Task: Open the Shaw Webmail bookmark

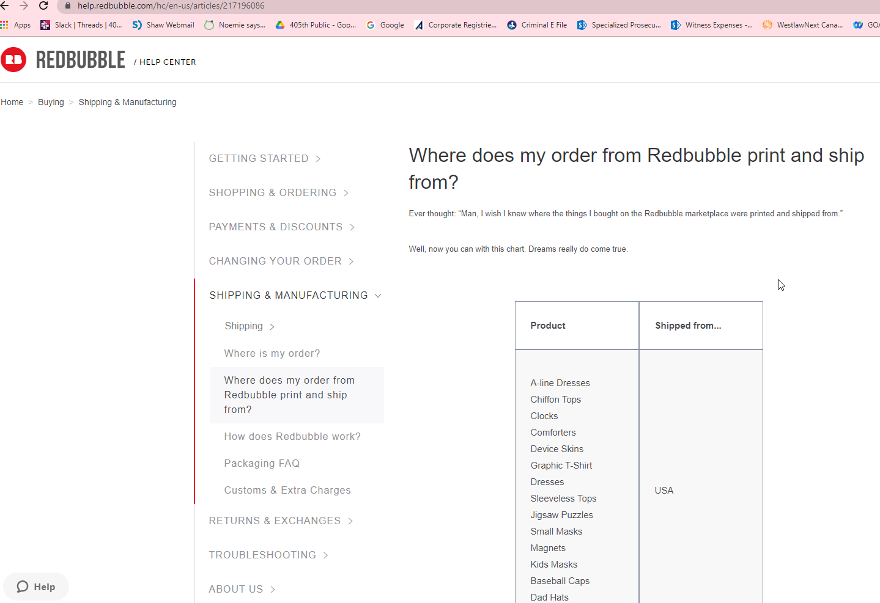Action: point(163,25)
